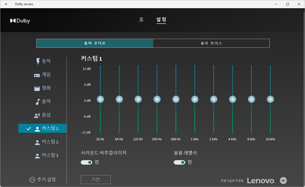Click the 32 Hz equalizer slider knob
This screenshot has width=305, height=187.
[x=100, y=99]
